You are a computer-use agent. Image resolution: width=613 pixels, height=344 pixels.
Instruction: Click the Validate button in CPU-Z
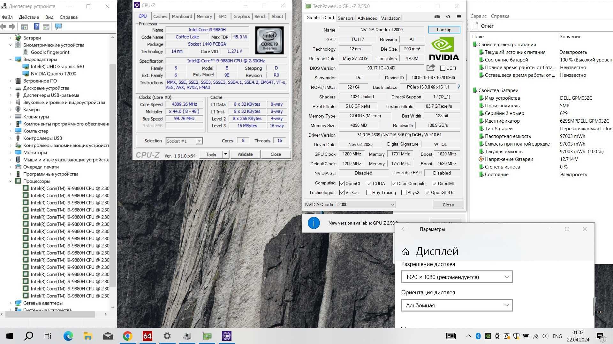point(245,154)
